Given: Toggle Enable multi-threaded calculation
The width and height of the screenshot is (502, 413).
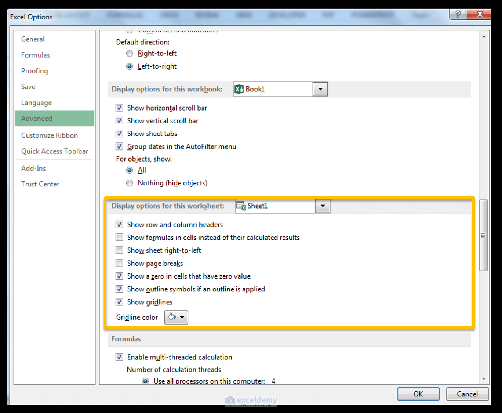Looking at the screenshot, I should click(119, 357).
